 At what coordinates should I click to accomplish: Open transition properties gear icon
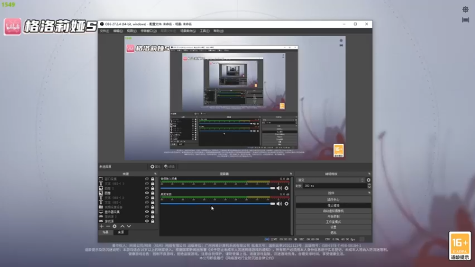coord(368,180)
